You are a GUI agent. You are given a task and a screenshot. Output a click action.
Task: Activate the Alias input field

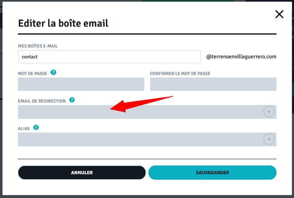[141, 139]
